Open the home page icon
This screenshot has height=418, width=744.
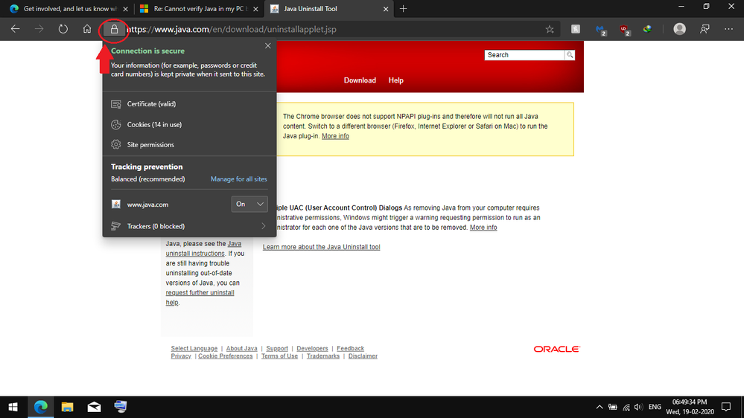(87, 30)
